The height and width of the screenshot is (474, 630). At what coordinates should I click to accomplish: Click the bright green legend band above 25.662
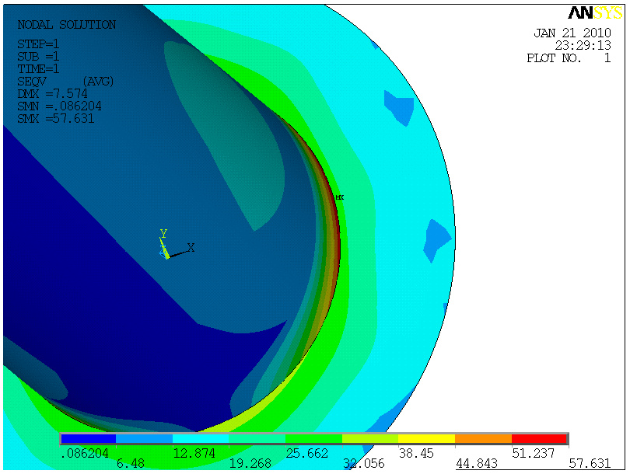[x=313, y=438]
